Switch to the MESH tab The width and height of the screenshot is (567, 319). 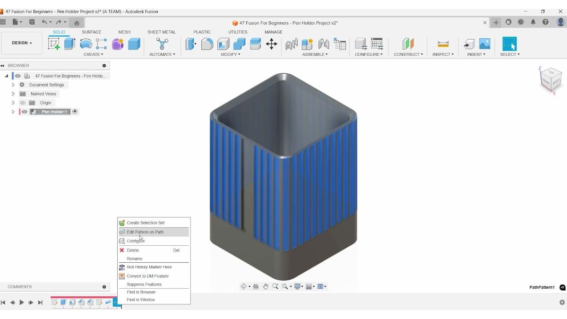point(124,32)
